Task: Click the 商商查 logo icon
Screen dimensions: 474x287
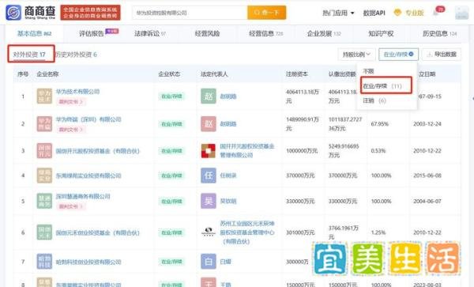Action: coord(13,13)
